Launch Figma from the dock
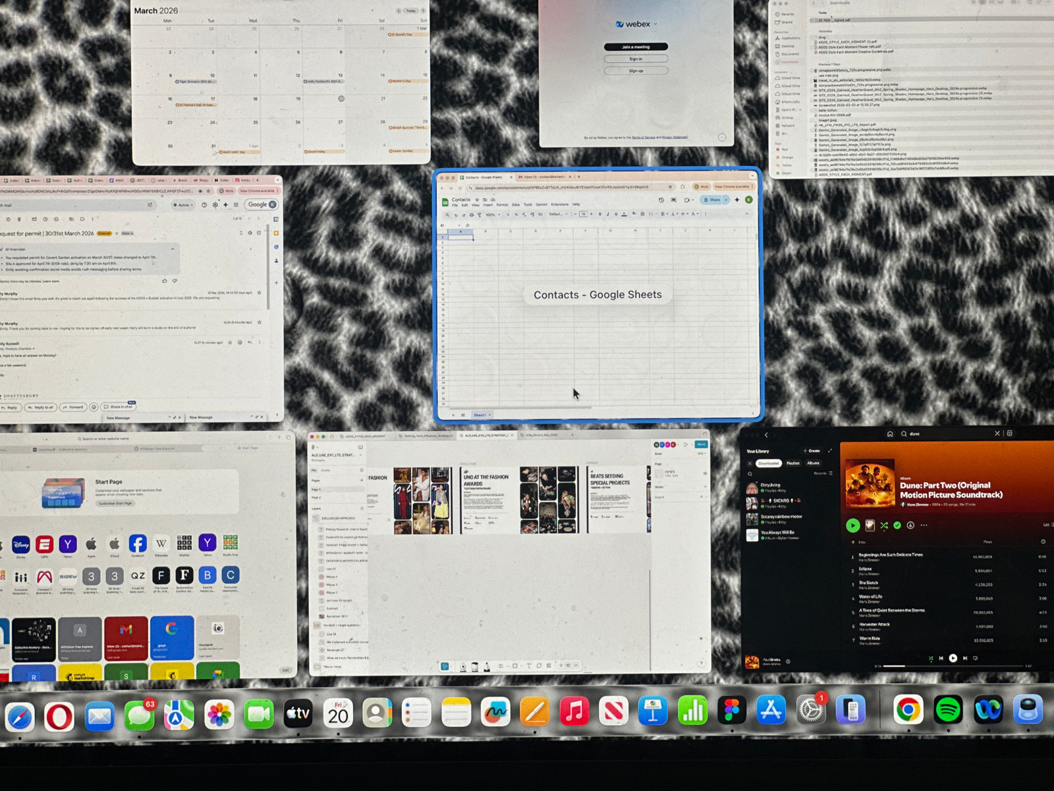The height and width of the screenshot is (791, 1054). pos(731,711)
